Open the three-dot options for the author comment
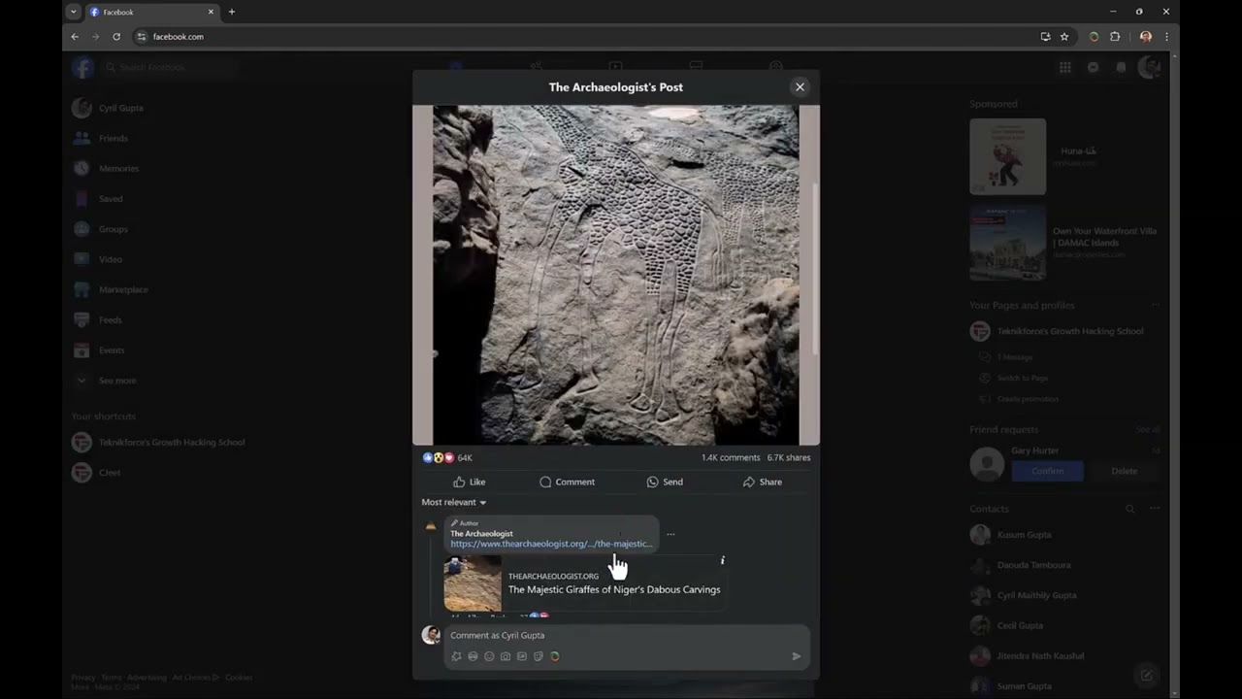 click(670, 534)
